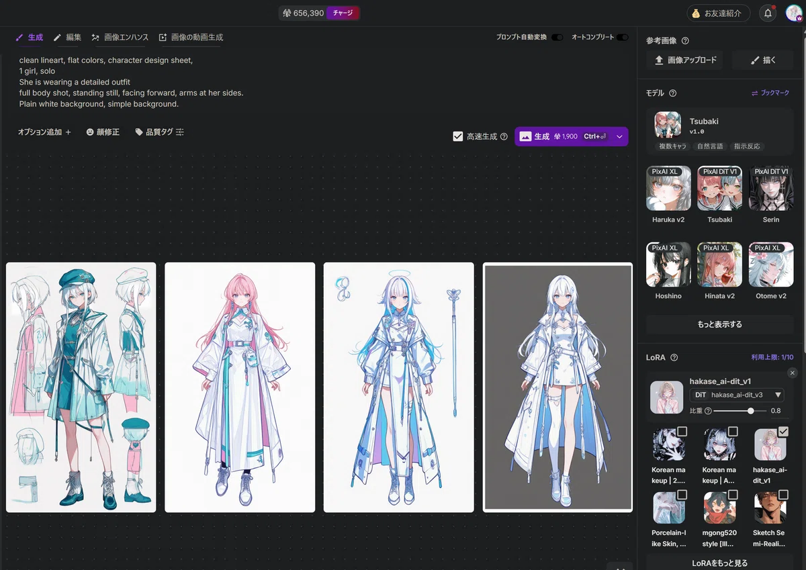
Task: Select the Hoshino model
Action: (x=668, y=265)
